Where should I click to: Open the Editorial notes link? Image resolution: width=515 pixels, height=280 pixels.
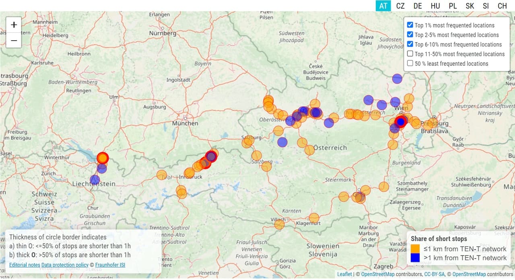pos(25,265)
